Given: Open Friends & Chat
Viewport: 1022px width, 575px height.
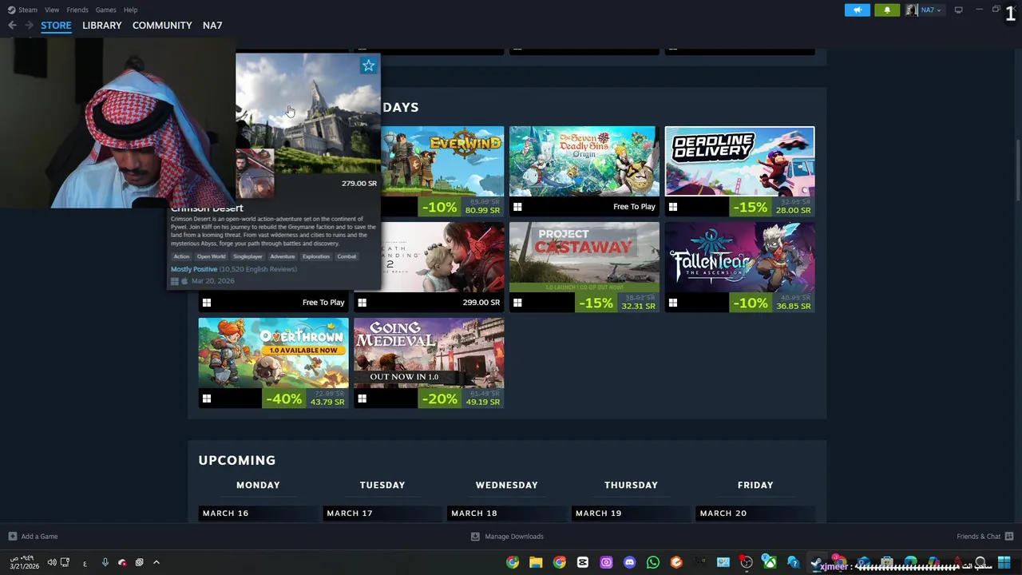Looking at the screenshot, I should pyautogui.click(x=985, y=537).
